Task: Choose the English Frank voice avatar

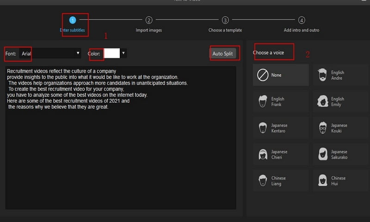Action: pos(263,101)
